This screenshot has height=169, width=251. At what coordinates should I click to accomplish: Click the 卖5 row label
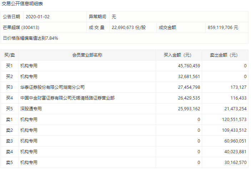pyautogui.click(x=9, y=163)
